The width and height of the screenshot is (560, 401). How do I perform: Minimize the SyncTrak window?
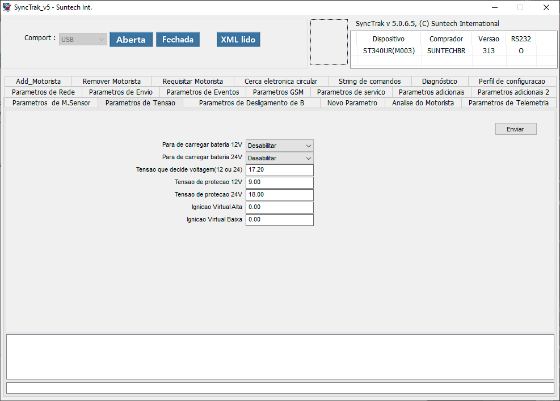[495, 7]
